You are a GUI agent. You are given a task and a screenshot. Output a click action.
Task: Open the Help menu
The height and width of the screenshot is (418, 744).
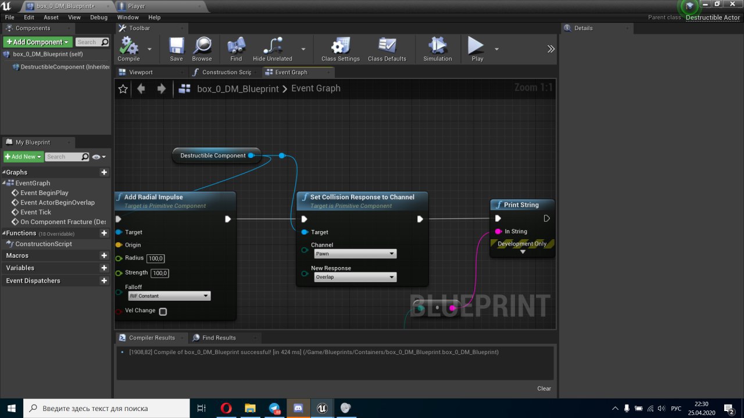(154, 17)
